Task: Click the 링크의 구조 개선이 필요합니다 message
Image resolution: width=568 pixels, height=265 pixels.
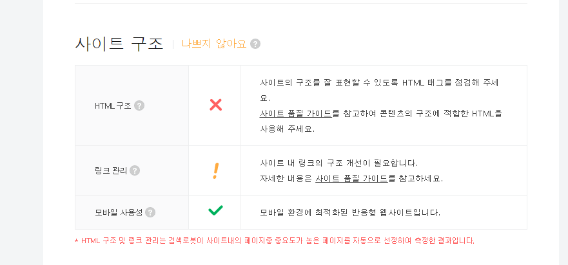Action: [338, 163]
